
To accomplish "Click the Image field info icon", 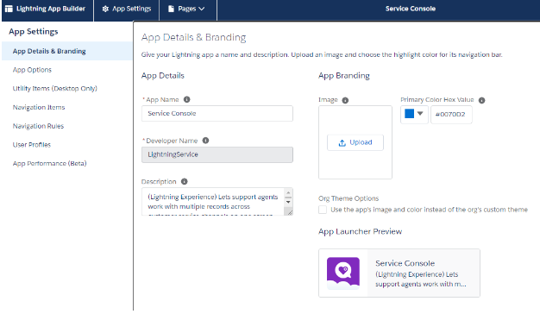I will tap(345, 100).
